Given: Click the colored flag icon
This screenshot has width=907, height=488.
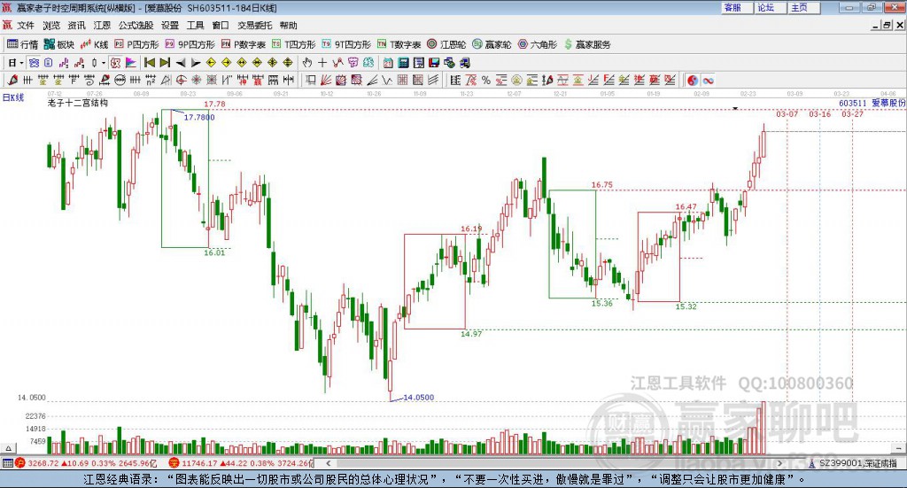Looking at the screenshot, I should point(131,63).
